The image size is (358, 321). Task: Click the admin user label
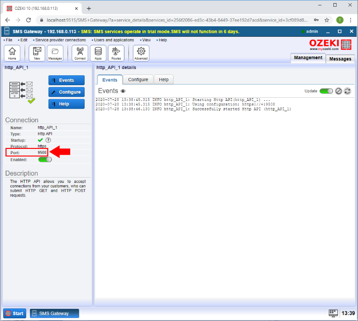pos(312,31)
